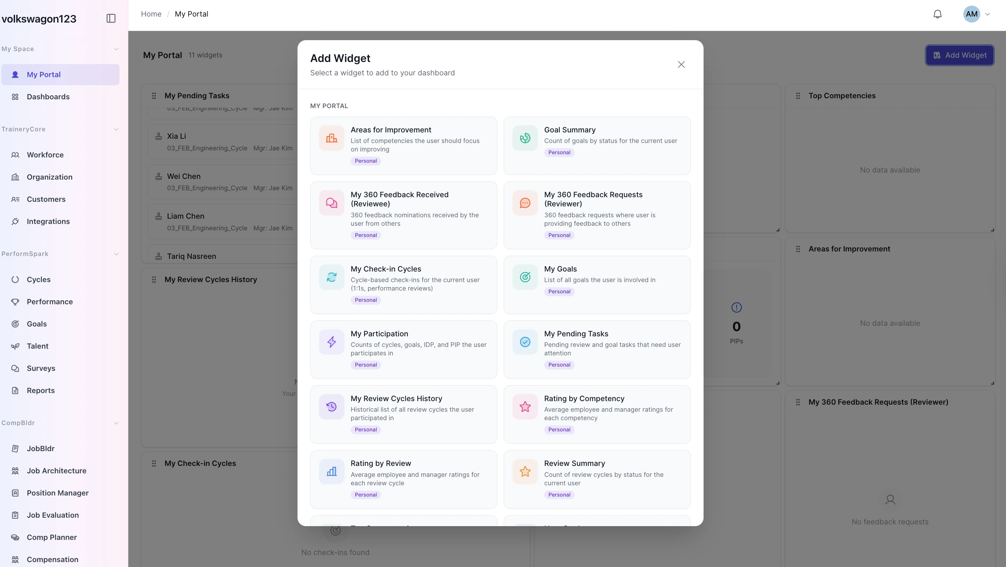
Task: Click the Organization building icon
Action: (x=16, y=177)
